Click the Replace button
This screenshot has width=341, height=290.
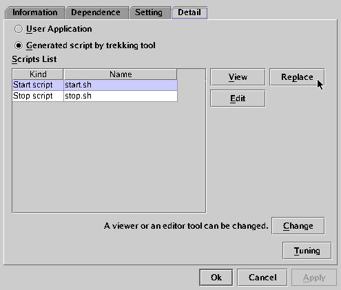tap(297, 77)
